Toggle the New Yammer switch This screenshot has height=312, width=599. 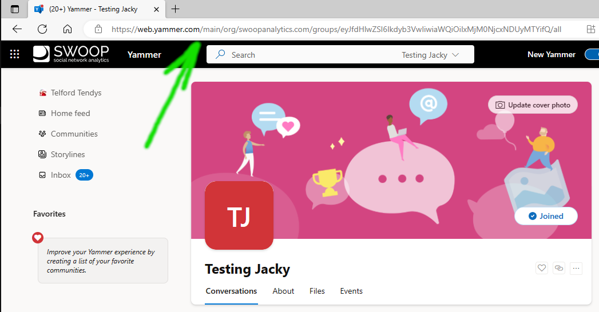click(x=592, y=54)
